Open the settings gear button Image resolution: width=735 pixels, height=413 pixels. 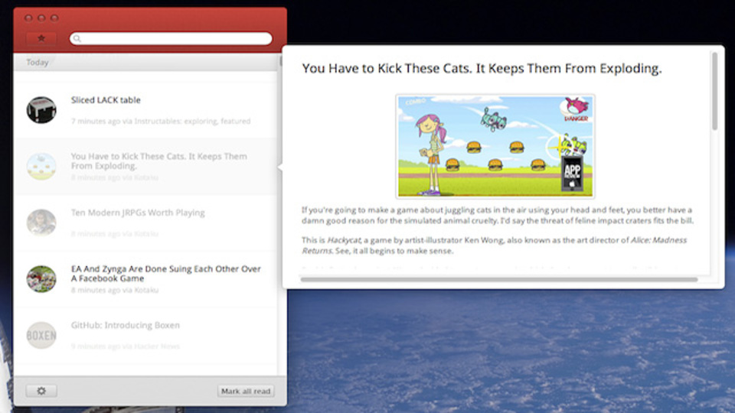coord(41,391)
